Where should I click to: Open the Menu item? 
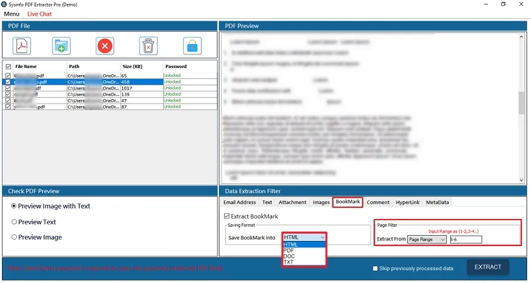tap(12, 14)
